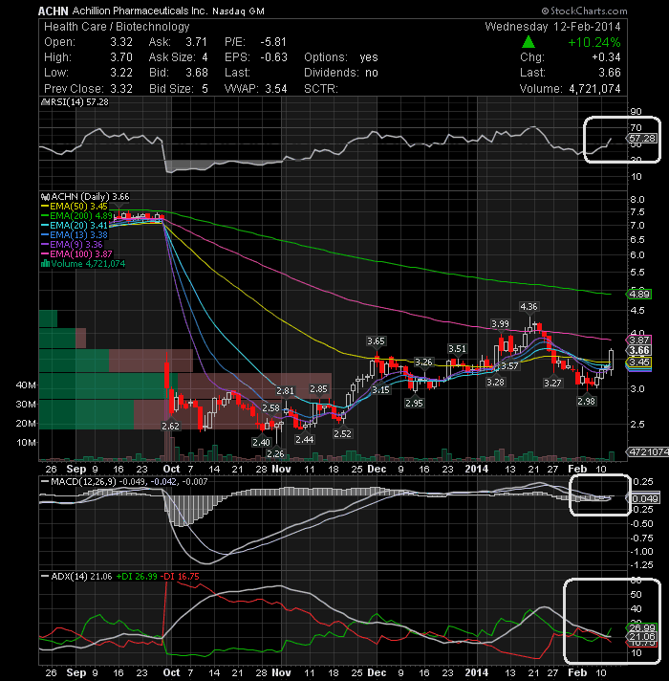Image resolution: width=669 pixels, height=681 pixels.
Task: Click the 2.44 low price label
Action: (x=305, y=439)
